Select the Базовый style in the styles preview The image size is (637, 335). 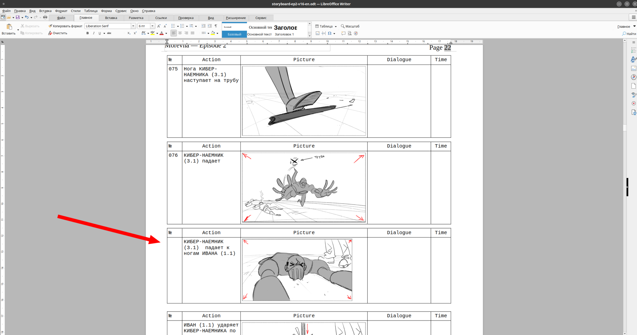[234, 34]
